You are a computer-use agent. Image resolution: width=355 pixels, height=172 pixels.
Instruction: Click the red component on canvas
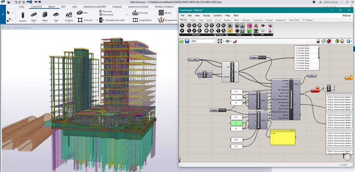pyautogui.click(x=315, y=91)
